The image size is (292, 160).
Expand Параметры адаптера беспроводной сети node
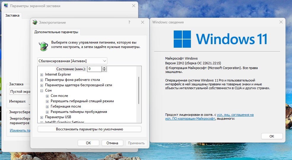[42, 85]
